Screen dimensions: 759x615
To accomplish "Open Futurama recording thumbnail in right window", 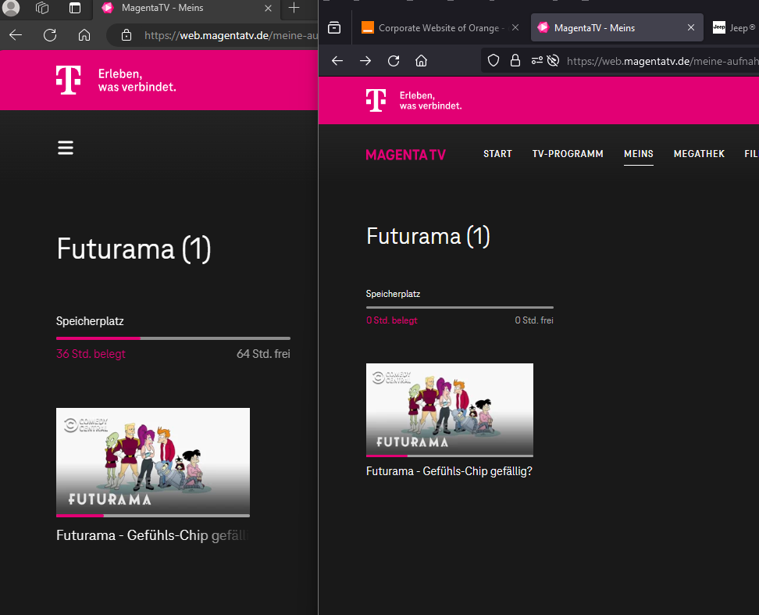I will pyautogui.click(x=450, y=410).
